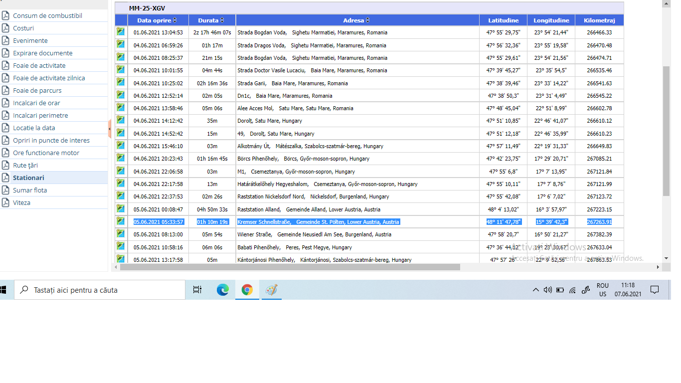Click PDF icon next to Costuri
This screenshot has width=681, height=383.
click(5, 28)
